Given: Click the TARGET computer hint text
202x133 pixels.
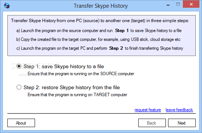Looking at the screenshot, I should point(77,95).
